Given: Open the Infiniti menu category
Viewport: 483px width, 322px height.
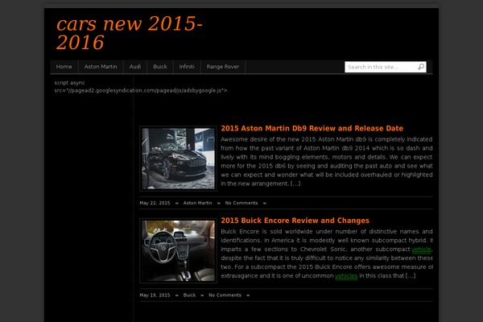Looking at the screenshot, I should [x=187, y=67].
